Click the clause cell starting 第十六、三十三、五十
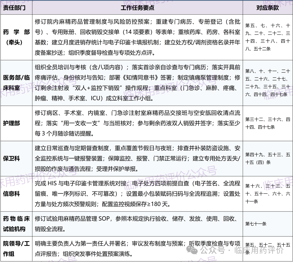Viewport: 293px width, 262px height. click(268, 194)
